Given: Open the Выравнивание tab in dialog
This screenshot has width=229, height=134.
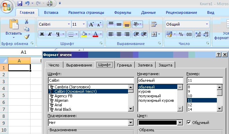Looking at the screenshot, I should point(79,65).
